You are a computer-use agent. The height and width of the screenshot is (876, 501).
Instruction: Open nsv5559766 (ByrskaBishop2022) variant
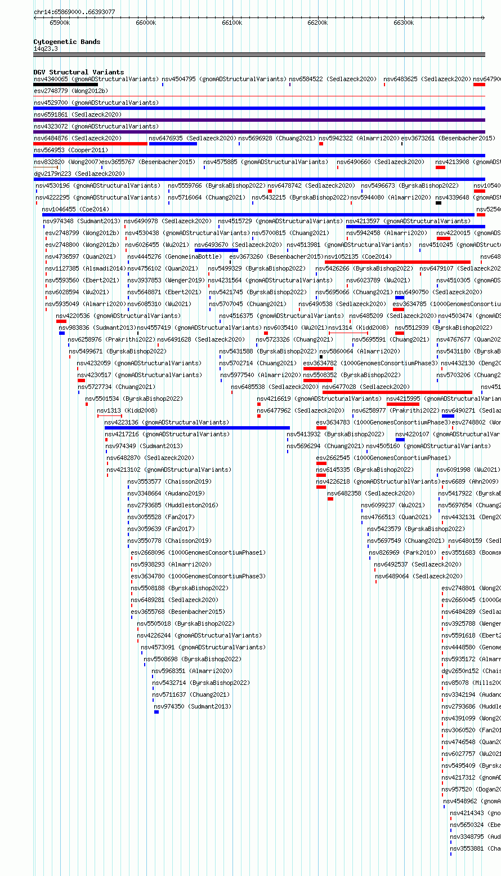tap(217, 185)
